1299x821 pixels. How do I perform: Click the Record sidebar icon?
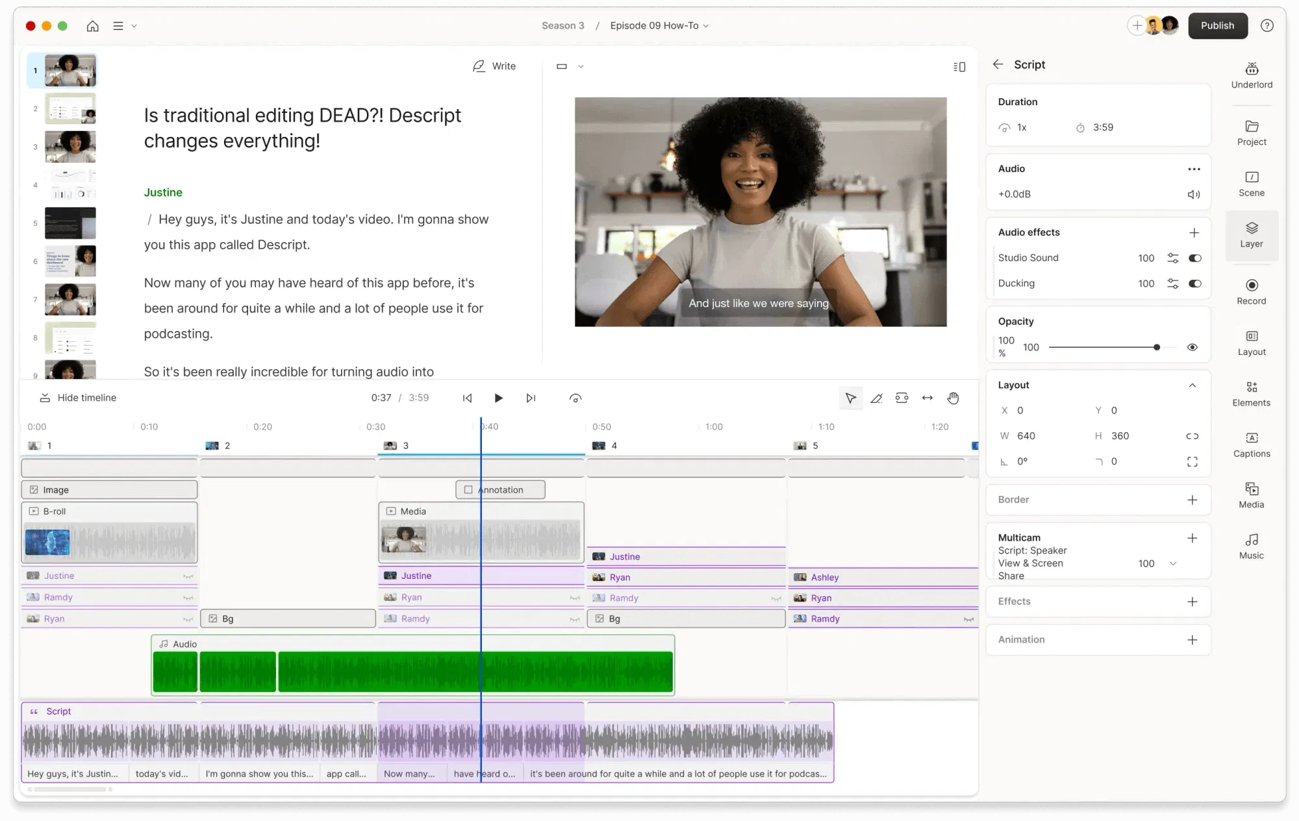[1251, 291]
